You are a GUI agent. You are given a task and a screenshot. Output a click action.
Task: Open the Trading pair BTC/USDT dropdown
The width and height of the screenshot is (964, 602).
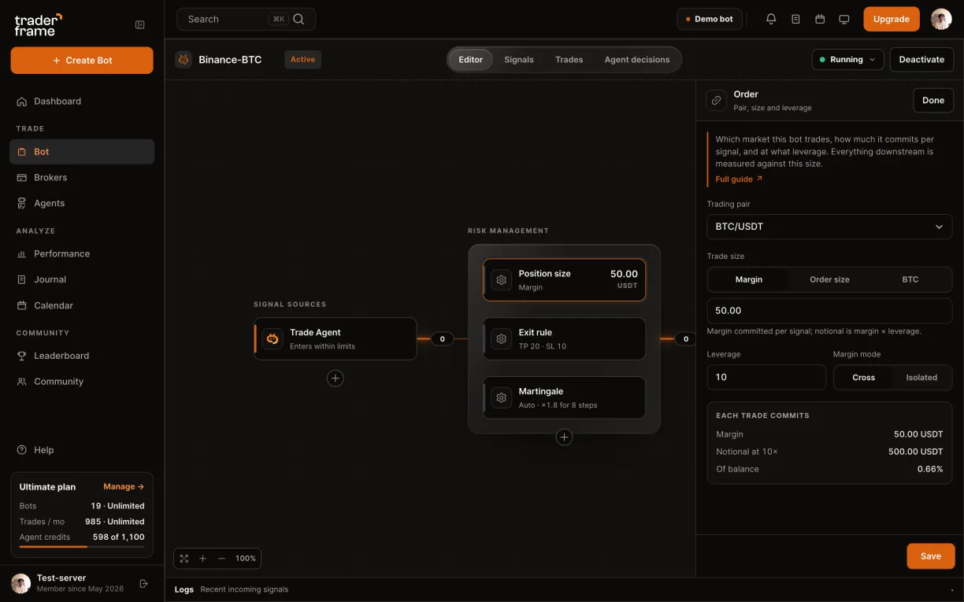click(x=829, y=227)
